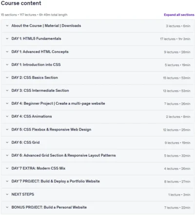Click chevron beside CSS Intermediate Section
Screen dimensions: 195x215
pyautogui.click(x=7, y=91)
